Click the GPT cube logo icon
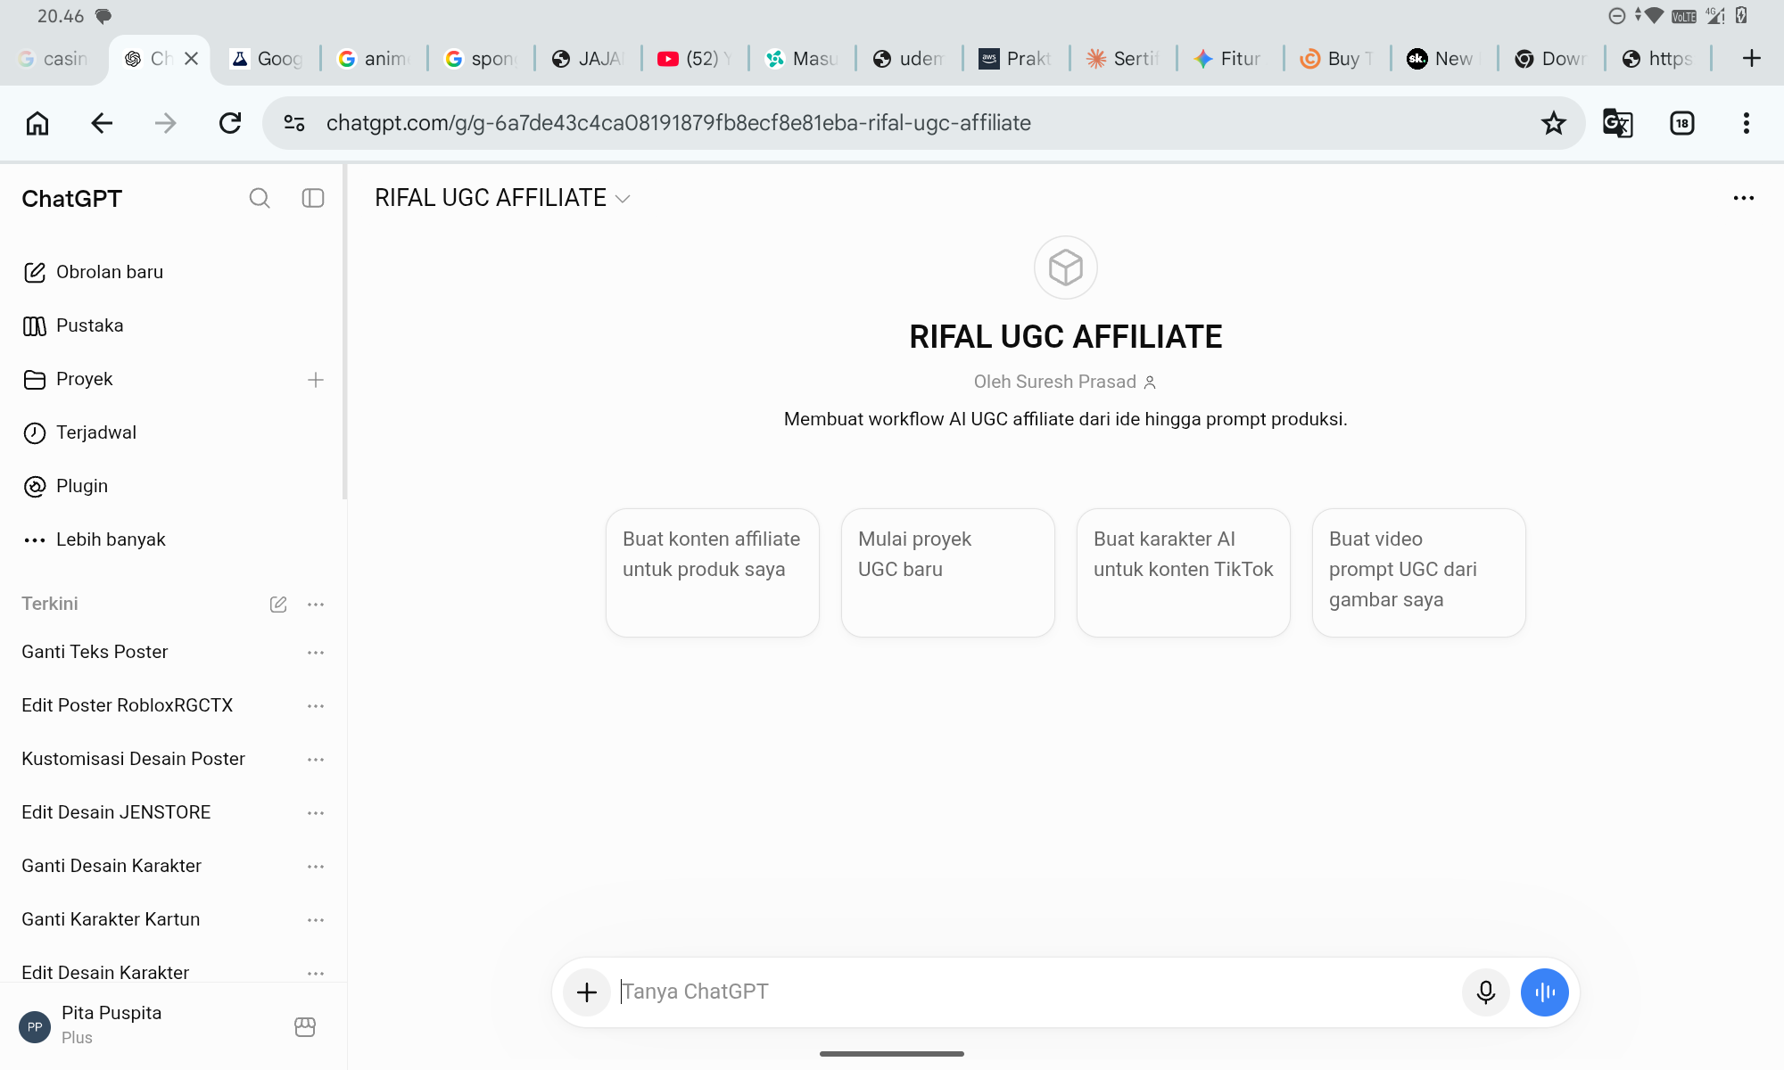The width and height of the screenshot is (1784, 1070). [1066, 267]
